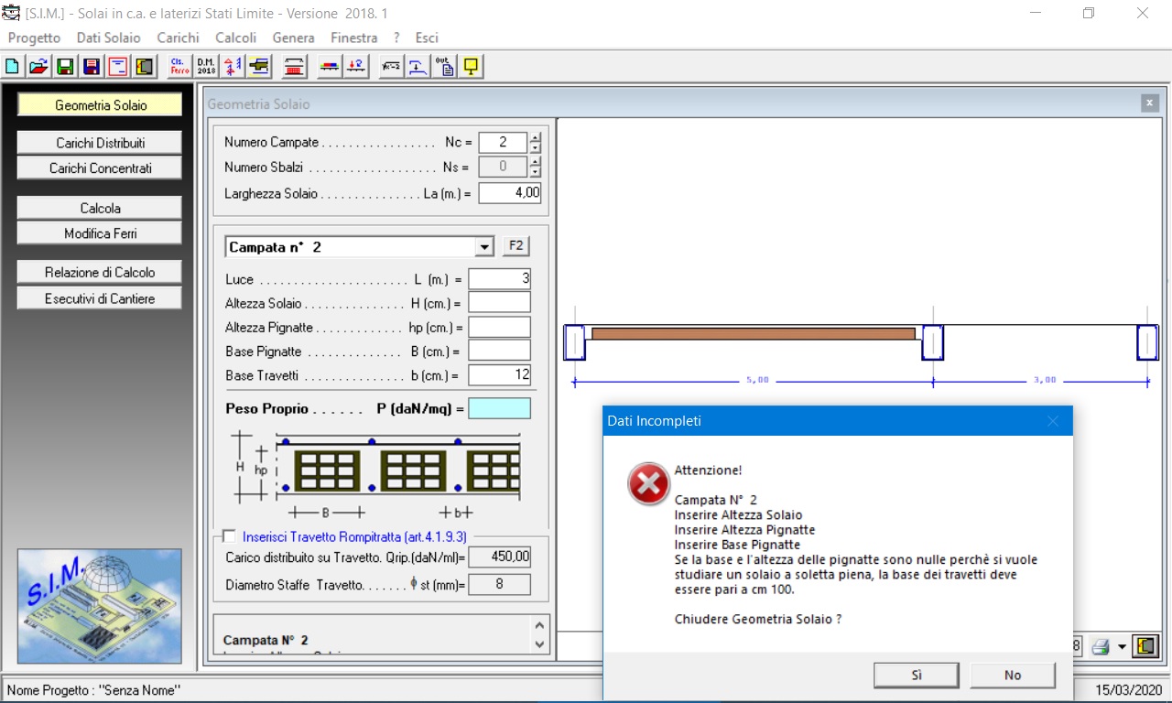Viewport: 1172px width, 703px height.
Task: Click the red slab section toolbar icon
Action: 295,66
